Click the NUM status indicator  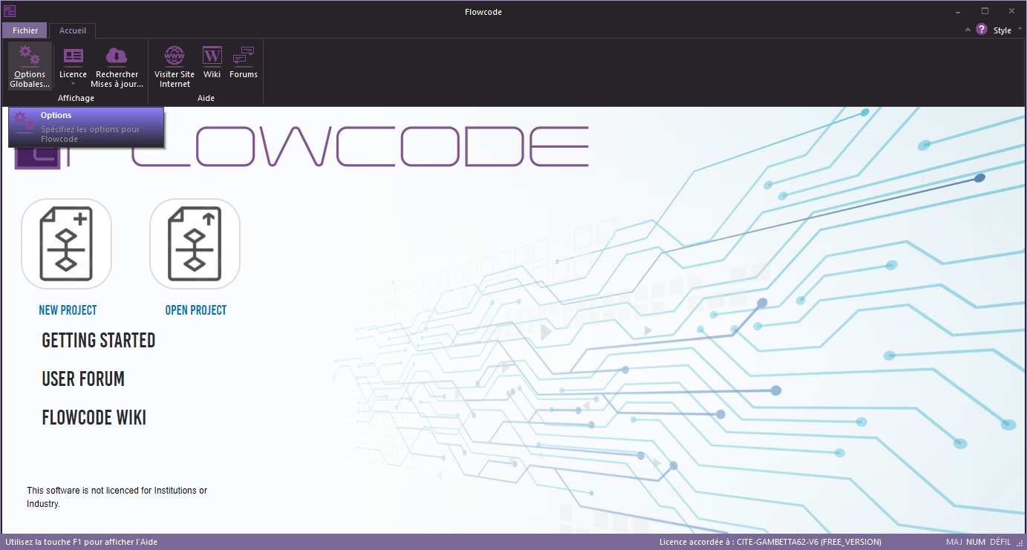(976, 543)
